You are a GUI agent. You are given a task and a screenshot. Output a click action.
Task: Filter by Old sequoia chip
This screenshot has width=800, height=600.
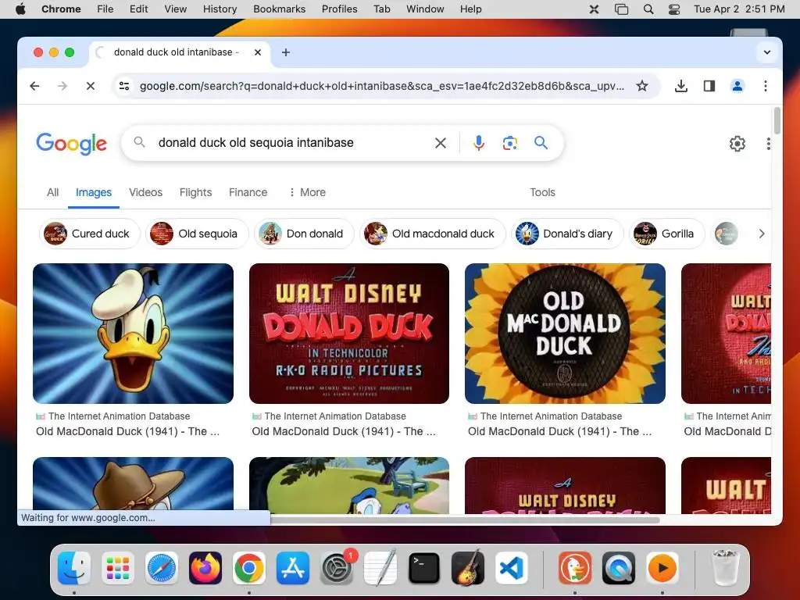point(197,234)
